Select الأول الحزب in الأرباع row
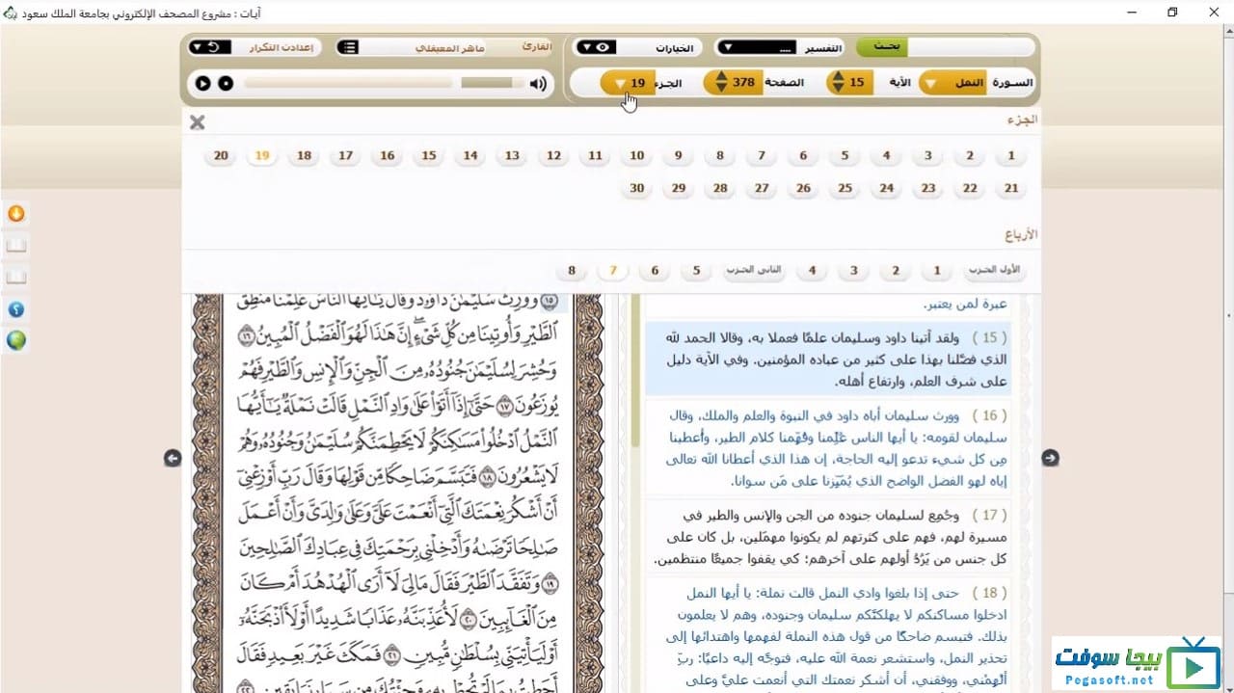 coord(996,270)
